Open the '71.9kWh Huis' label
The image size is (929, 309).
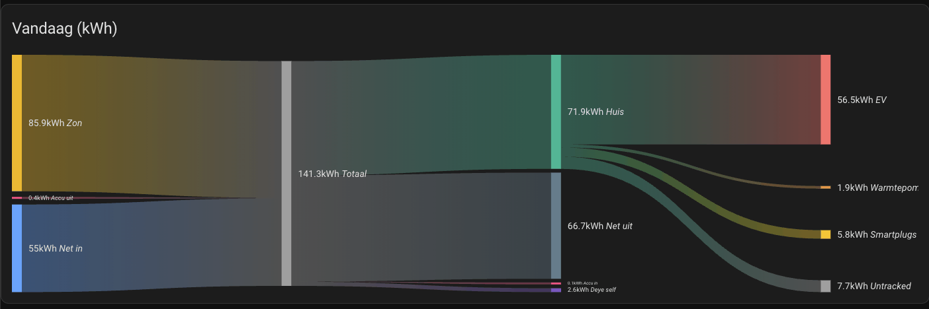coord(596,112)
